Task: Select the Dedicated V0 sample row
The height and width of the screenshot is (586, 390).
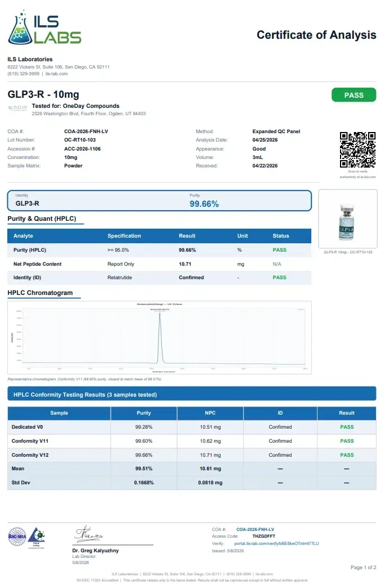Action: 192,427
